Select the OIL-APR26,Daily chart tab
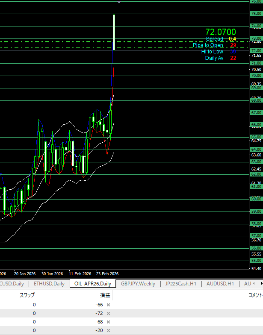 point(92,283)
